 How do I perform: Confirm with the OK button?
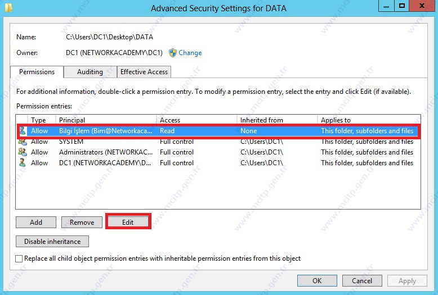(x=317, y=280)
